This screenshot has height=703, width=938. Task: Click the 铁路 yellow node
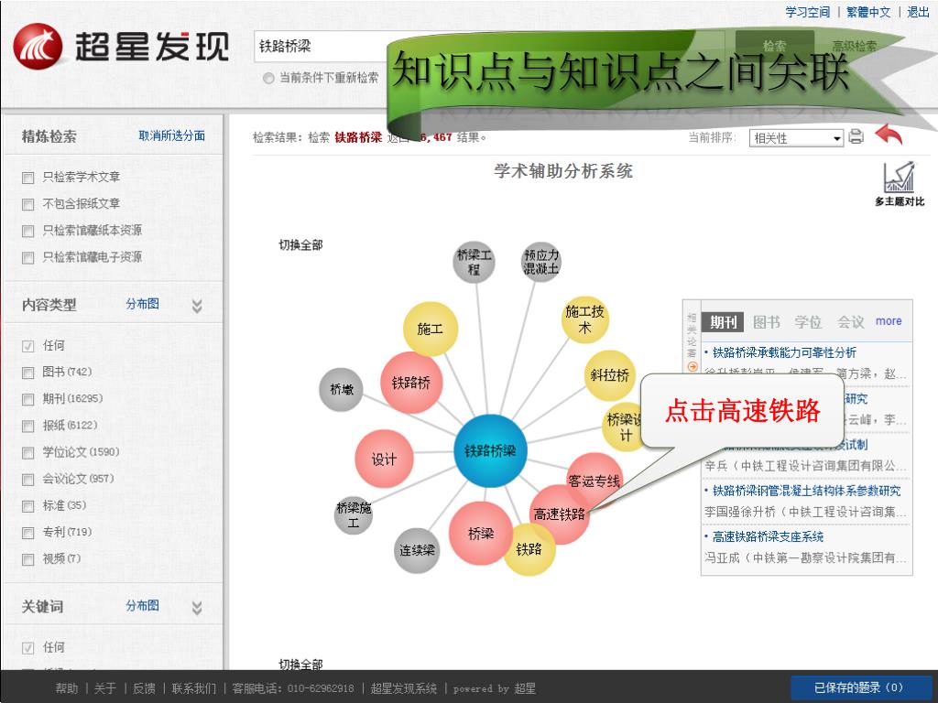pos(529,549)
